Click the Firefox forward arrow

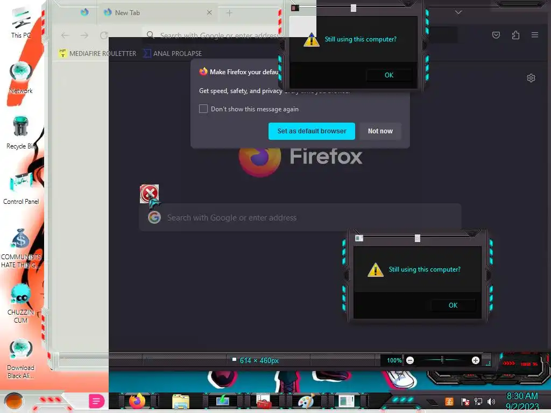coord(84,35)
